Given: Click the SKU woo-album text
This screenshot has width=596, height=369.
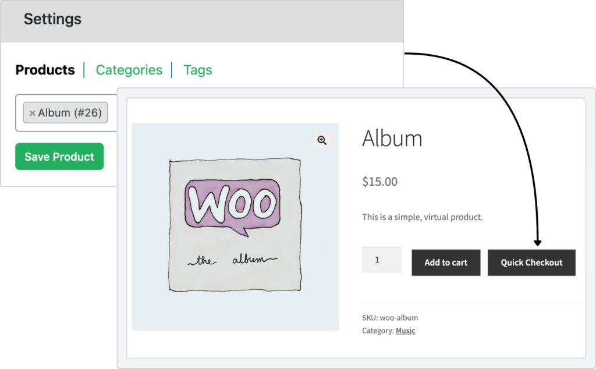Looking at the screenshot, I should pyautogui.click(x=390, y=318).
